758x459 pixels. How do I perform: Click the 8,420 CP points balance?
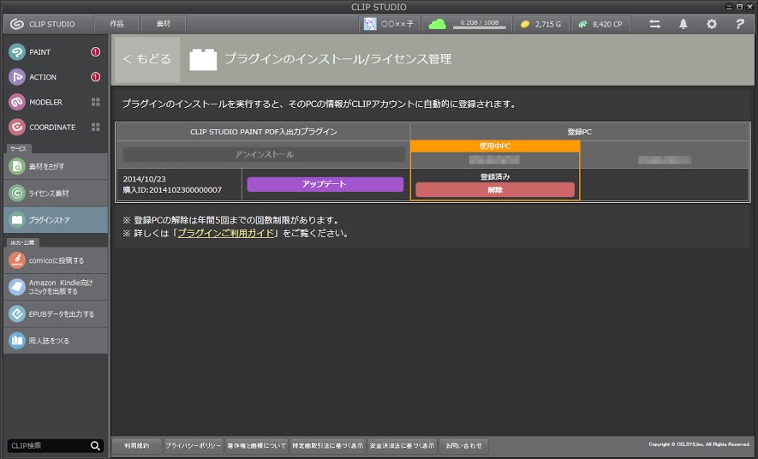[601, 24]
